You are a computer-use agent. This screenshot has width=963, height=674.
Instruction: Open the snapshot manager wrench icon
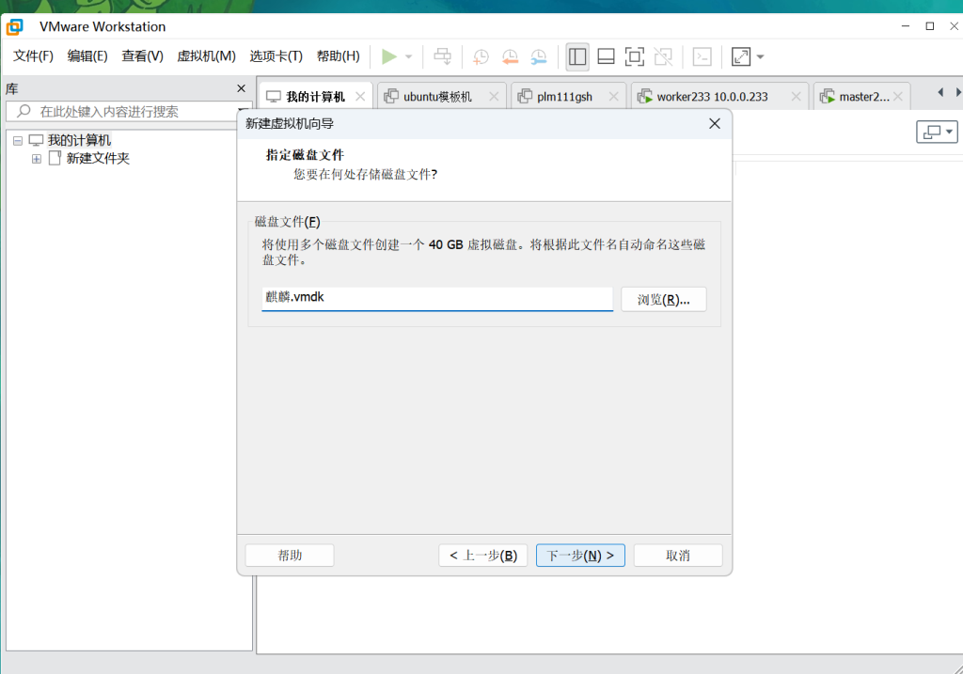click(539, 56)
